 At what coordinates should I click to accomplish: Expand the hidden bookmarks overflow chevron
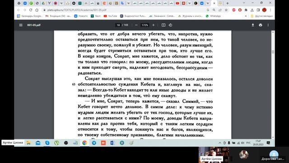(x=246, y=16)
